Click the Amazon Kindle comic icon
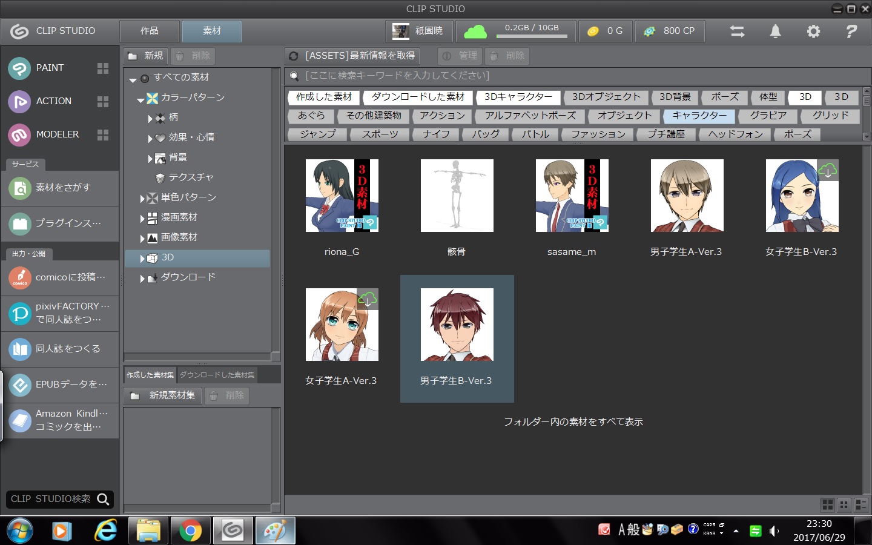 click(x=20, y=420)
